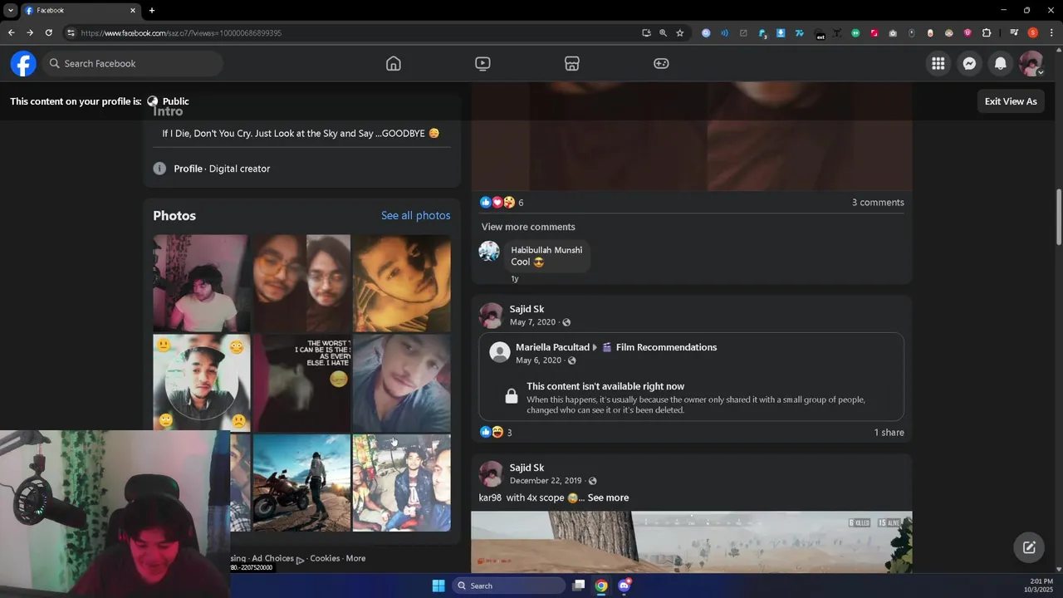Open the Extensions puzzle icon
This screenshot has width=1063, height=598.
[x=987, y=33]
